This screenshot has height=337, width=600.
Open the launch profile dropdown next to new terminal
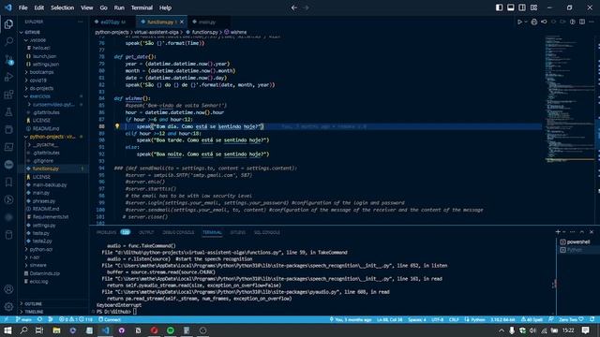click(563, 232)
